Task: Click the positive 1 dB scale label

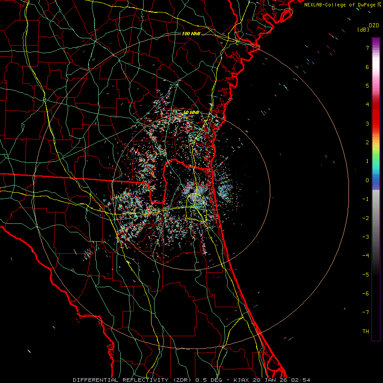Action: point(367,161)
